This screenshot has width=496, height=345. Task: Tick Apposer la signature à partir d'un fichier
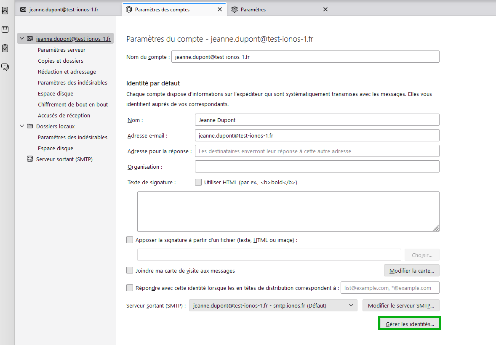point(130,240)
